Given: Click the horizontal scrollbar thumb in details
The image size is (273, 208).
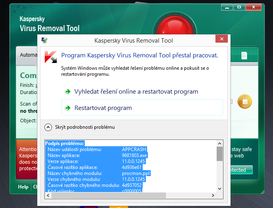Looking at the screenshot, I should pos(109,196).
